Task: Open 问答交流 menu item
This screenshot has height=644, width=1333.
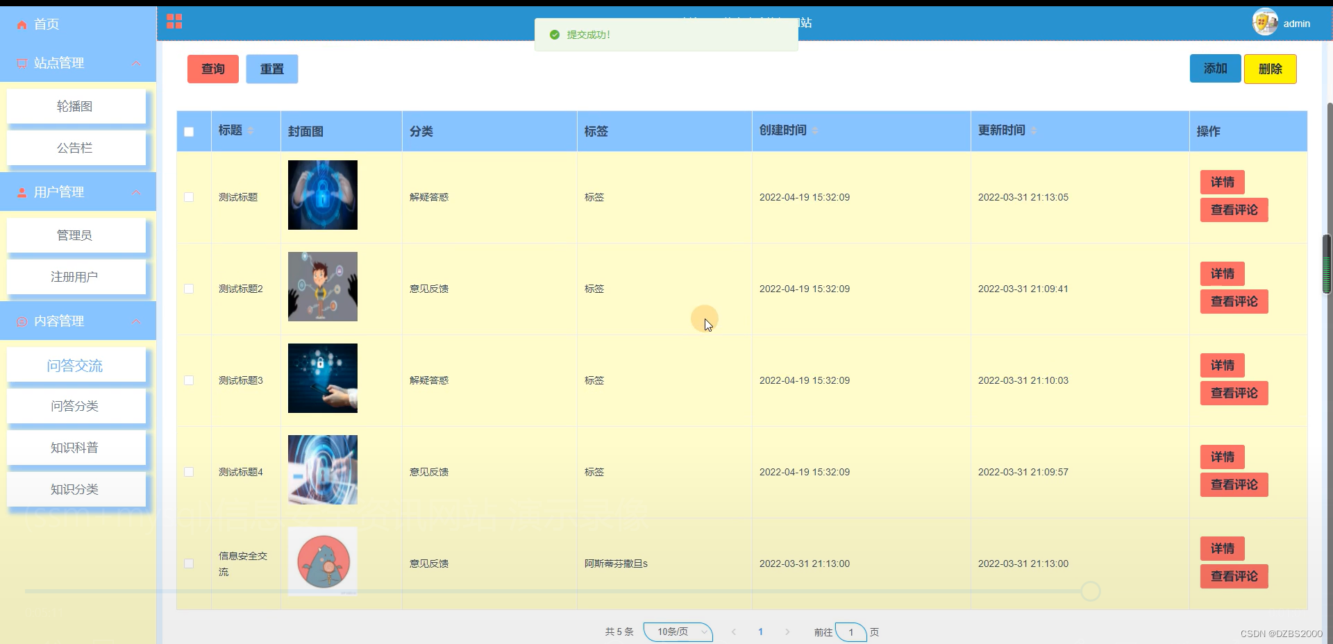Action: point(76,365)
